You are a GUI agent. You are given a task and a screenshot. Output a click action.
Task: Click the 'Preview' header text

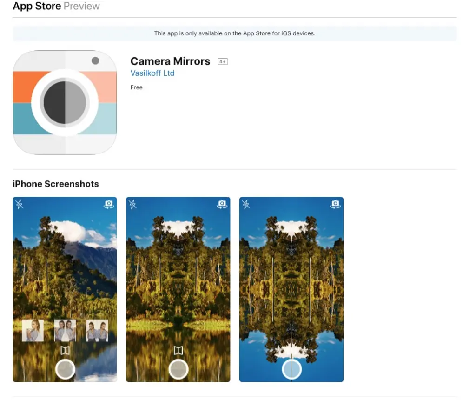coord(82,6)
